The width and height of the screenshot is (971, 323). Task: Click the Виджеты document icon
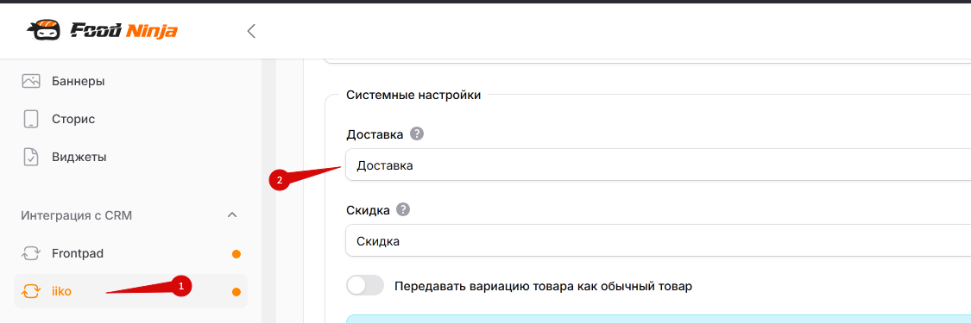pyautogui.click(x=31, y=156)
